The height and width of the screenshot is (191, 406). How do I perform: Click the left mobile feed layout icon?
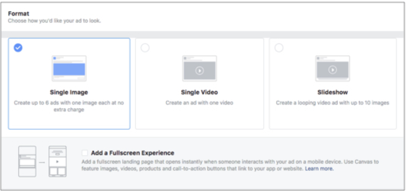point(27,161)
